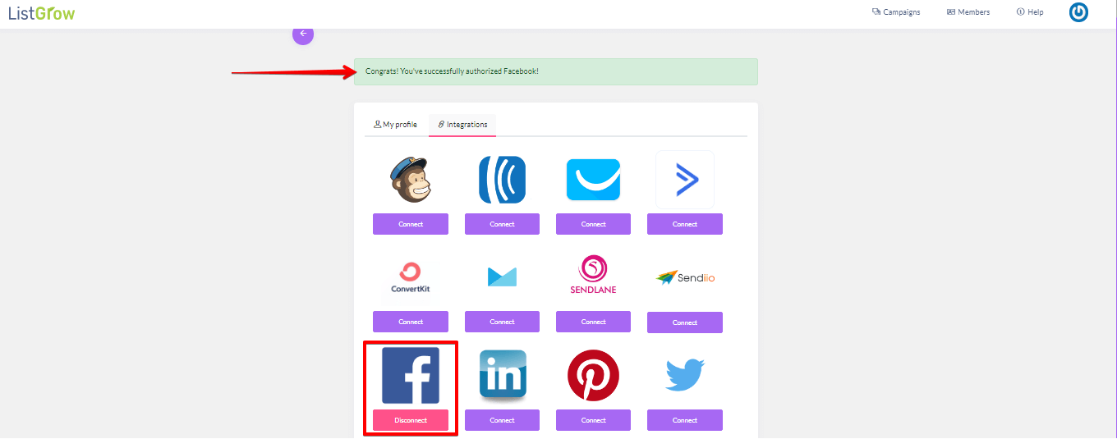This screenshot has width=1117, height=439.
Task: Click the blue envelope integration logo
Action: click(502, 277)
